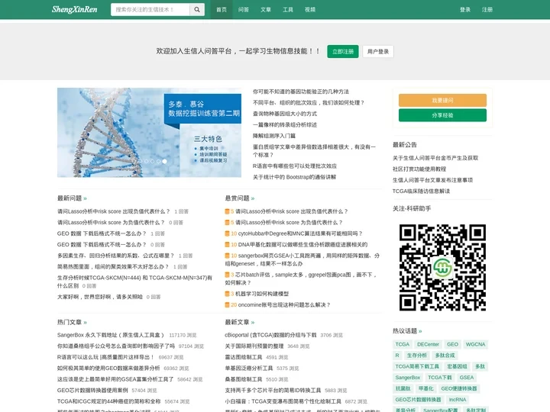
Task: Click the bounty icon beside DNA甲基化 question
Action: coord(227,245)
